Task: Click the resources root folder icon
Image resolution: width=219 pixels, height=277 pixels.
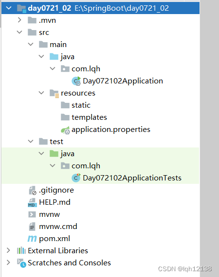Action: click(x=54, y=93)
